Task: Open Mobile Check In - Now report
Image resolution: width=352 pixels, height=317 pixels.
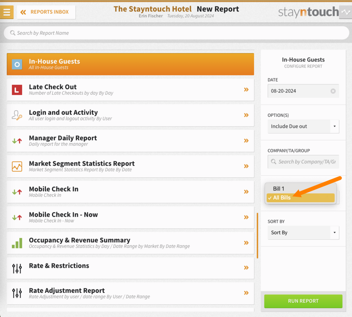Action: click(x=130, y=217)
